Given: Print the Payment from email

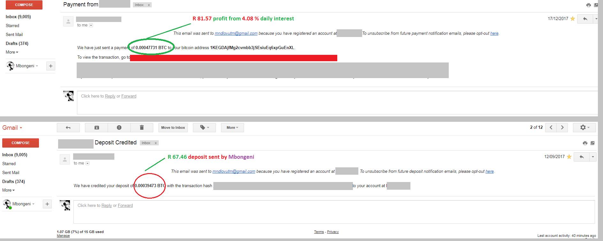Looking at the screenshot, I should (589, 5).
